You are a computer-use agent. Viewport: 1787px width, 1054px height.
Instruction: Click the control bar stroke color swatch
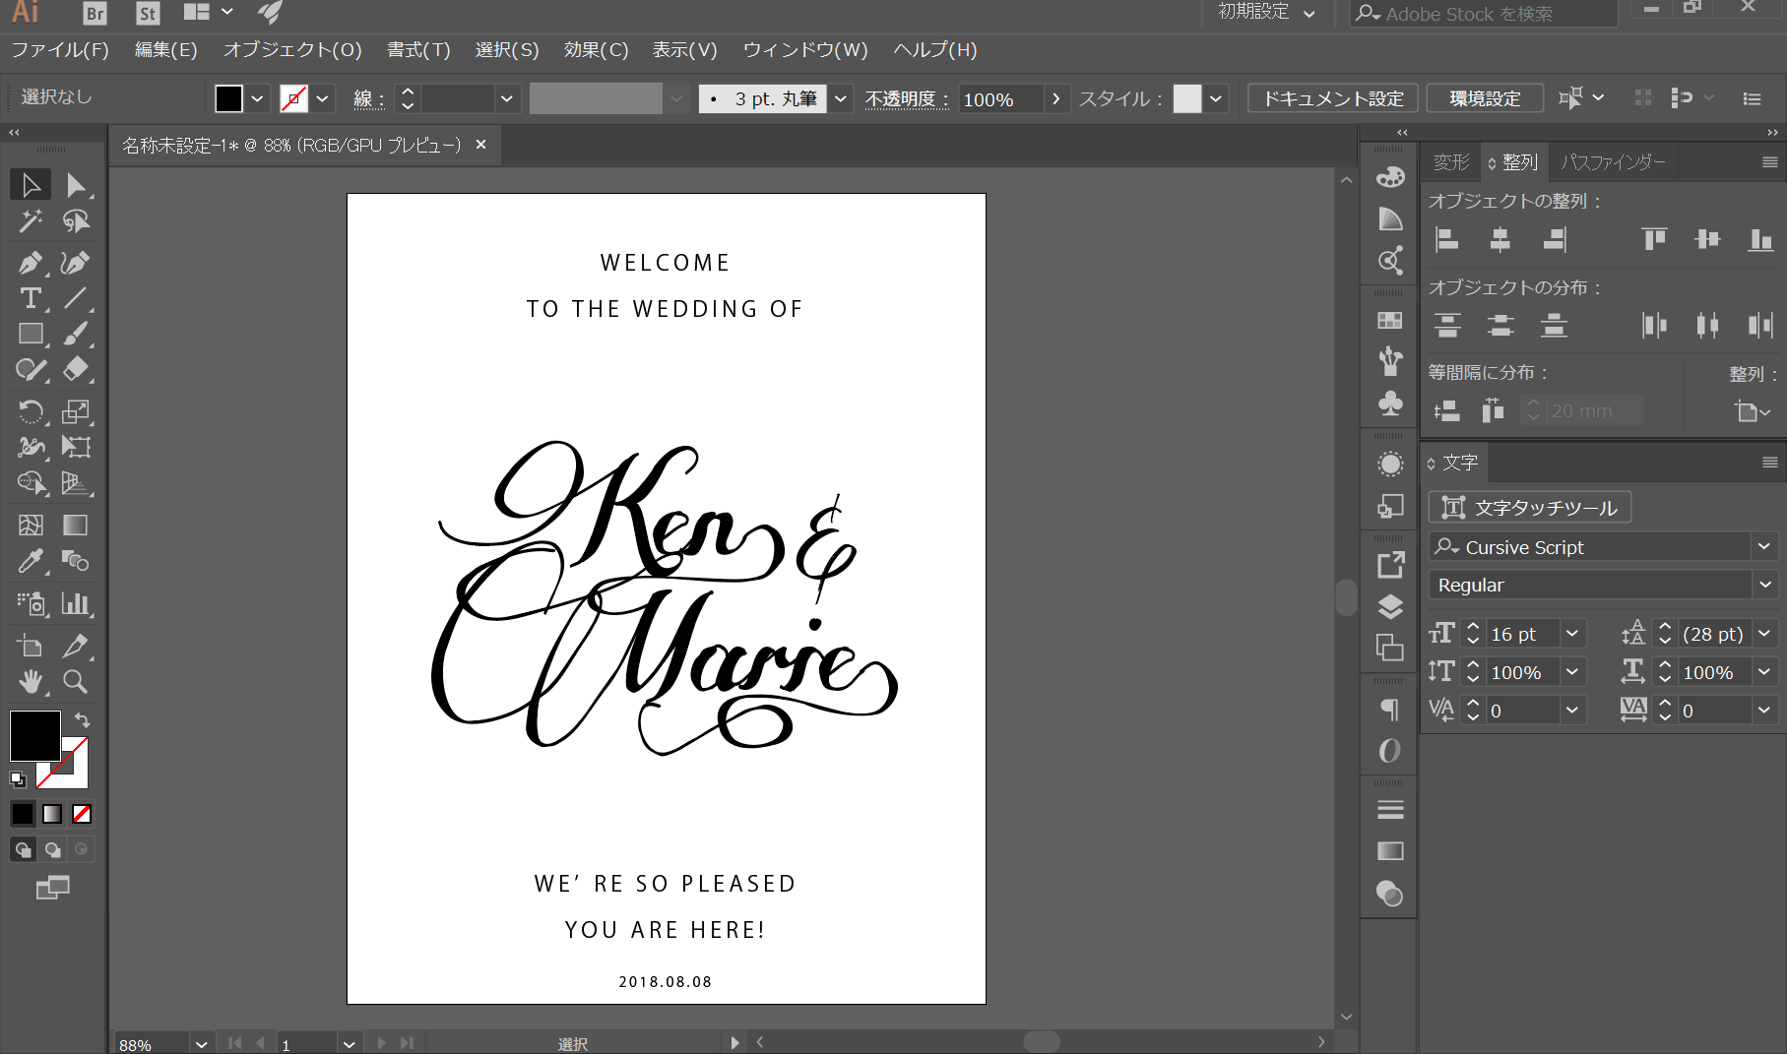click(293, 98)
